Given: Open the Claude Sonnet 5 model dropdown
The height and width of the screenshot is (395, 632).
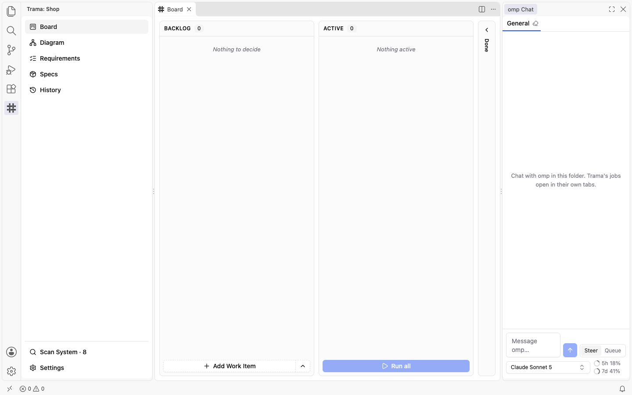Looking at the screenshot, I should (548, 367).
